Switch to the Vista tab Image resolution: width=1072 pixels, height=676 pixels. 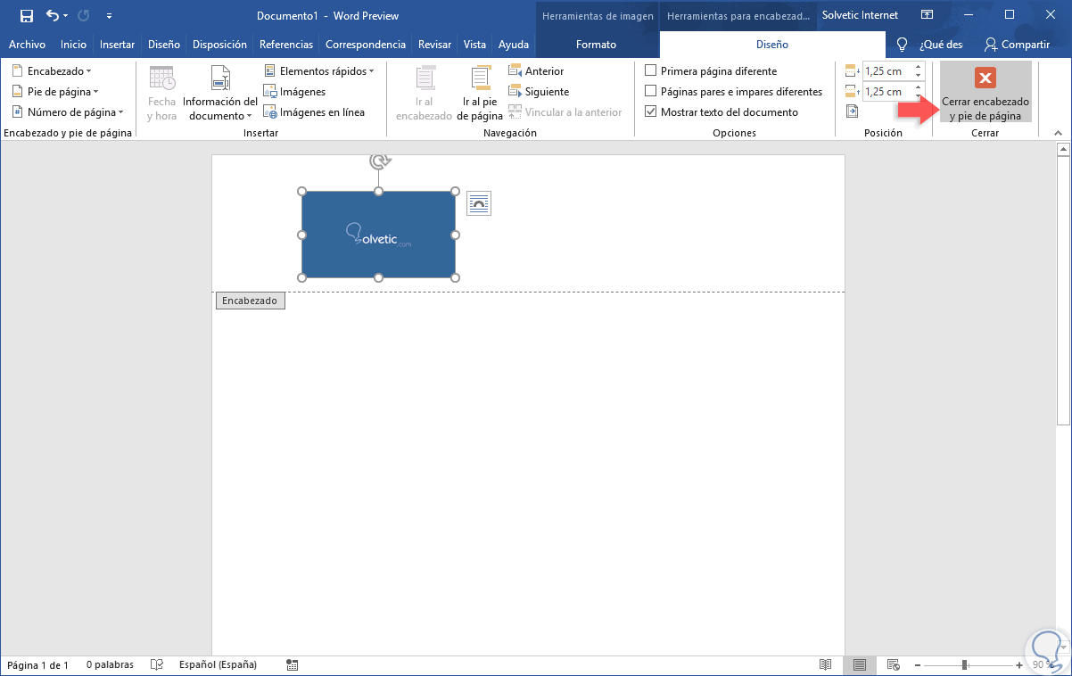pyautogui.click(x=474, y=45)
